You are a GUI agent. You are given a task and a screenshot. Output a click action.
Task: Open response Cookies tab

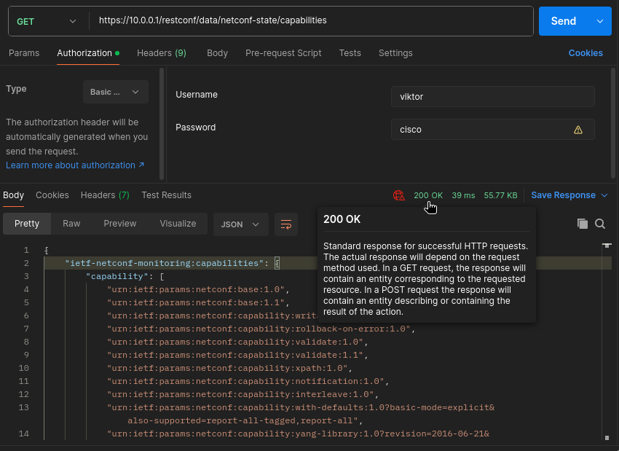[52, 195]
